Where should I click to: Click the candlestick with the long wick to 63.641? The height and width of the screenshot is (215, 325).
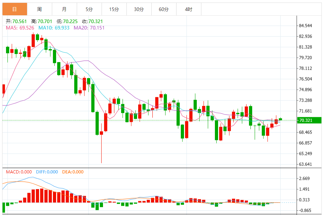pyautogui.click(x=101, y=143)
